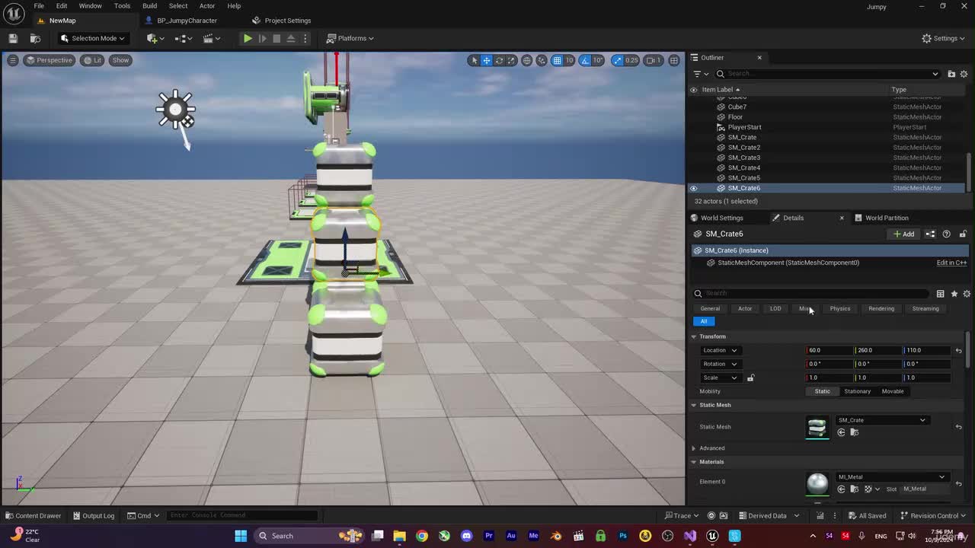Open the editor Settings dropdown
This screenshot has width=975, height=548.
pyautogui.click(x=944, y=38)
